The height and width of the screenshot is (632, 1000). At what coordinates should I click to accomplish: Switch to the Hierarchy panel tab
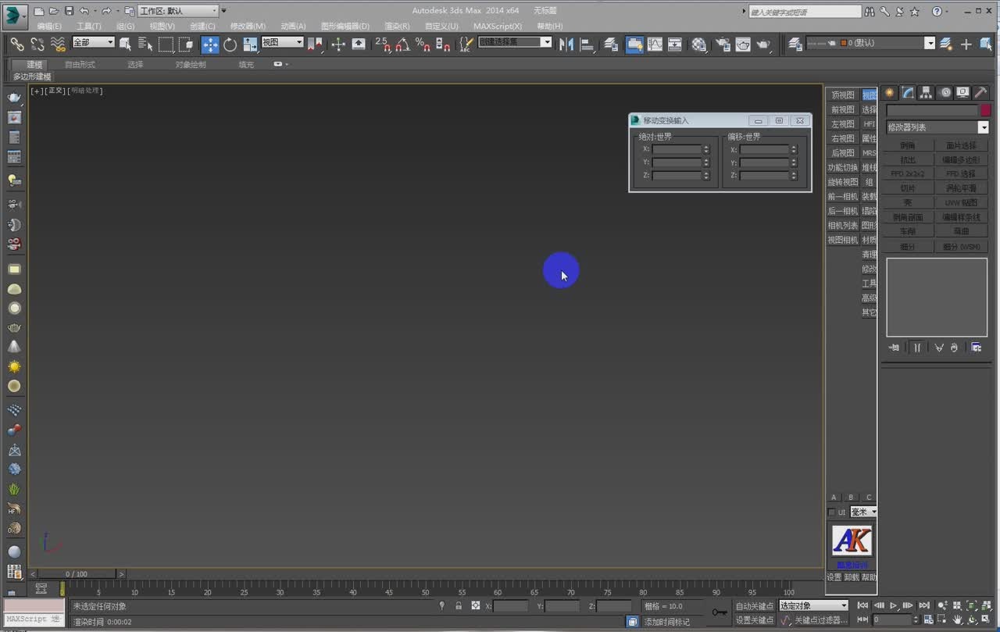tap(926, 93)
